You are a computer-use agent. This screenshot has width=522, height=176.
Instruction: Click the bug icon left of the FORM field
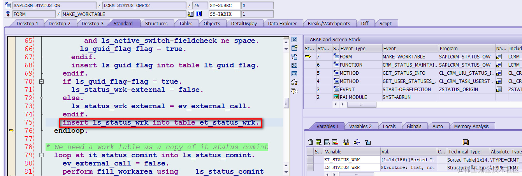pyautogui.click(x=9, y=14)
